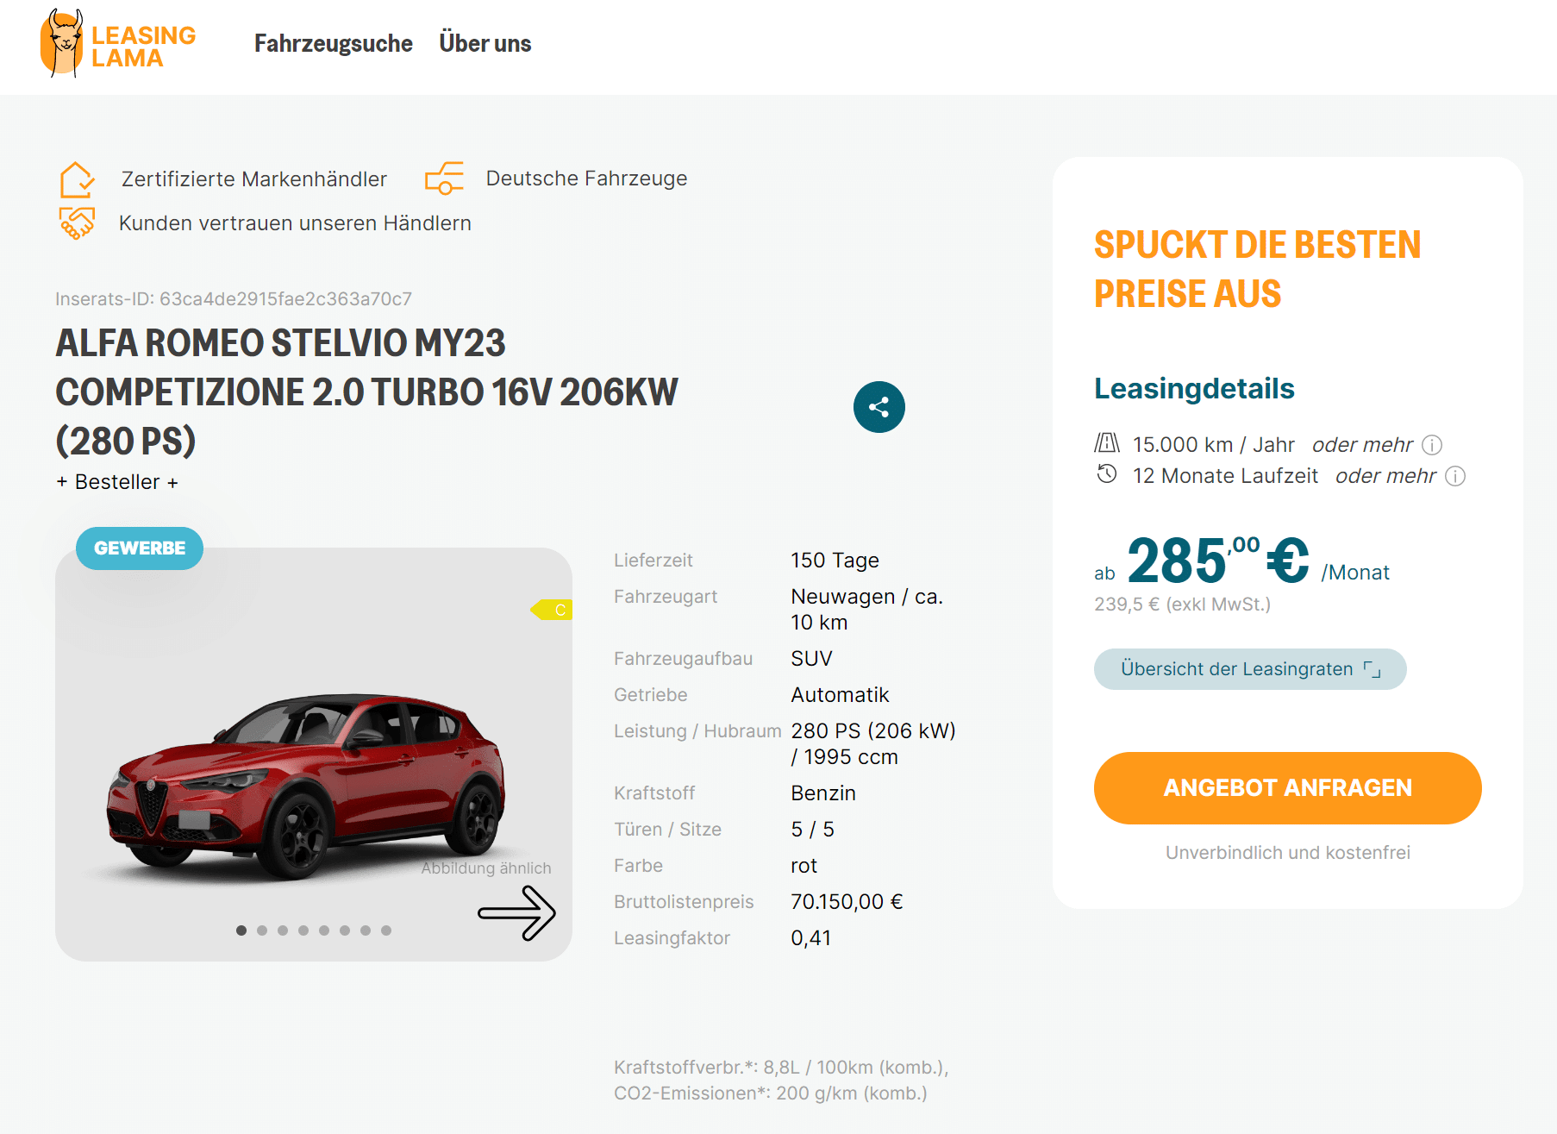This screenshot has width=1557, height=1134.
Task: Click the clock duration icon
Action: pyautogui.click(x=1107, y=474)
